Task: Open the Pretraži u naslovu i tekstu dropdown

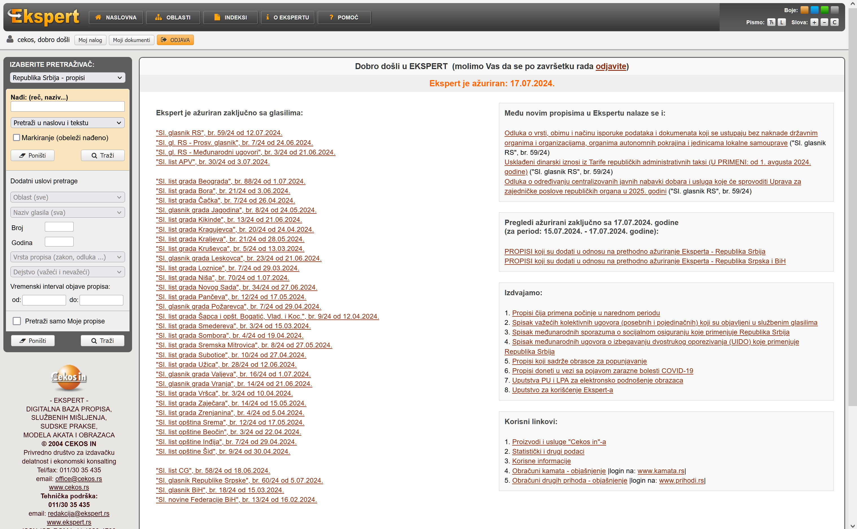Action: [x=67, y=123]
